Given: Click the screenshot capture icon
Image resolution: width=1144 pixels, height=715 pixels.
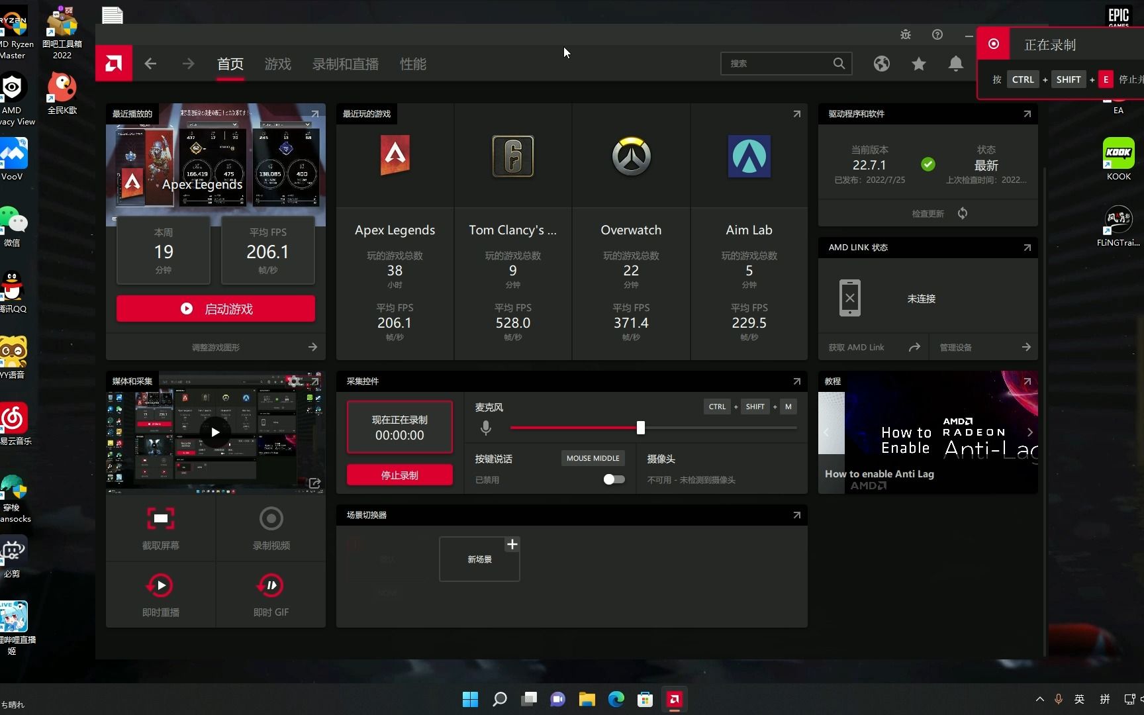Looking at the screenshot, I should pyautogui.click(x=161, y=518).
